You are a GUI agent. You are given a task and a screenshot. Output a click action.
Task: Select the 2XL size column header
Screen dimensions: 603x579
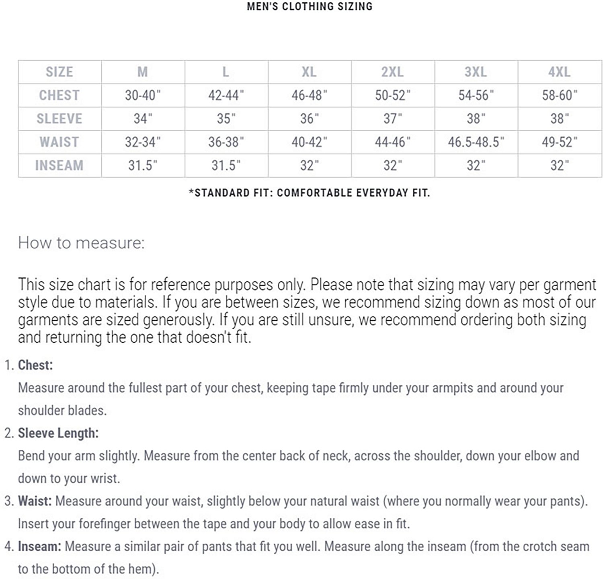pos(393,72)
